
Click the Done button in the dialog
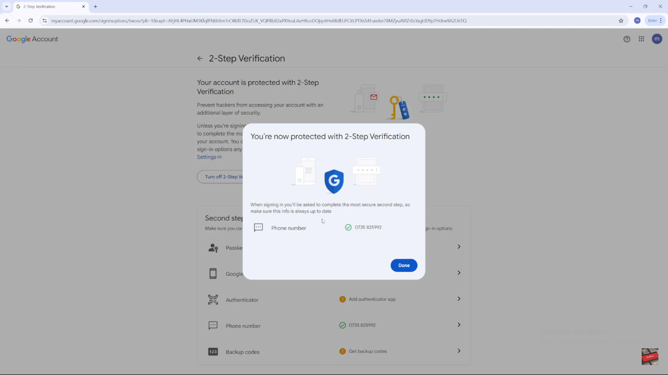(x=404, y=265)
